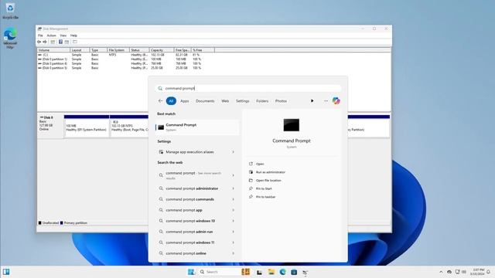The image size is (495, 278).
Task: Click the Disk Management taskbar icon
Action: [306, 272]
